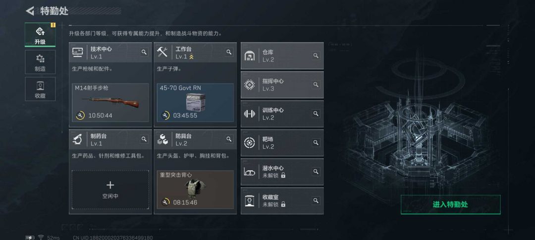Select the locked 潜水中心 department
The image size is (535, 240).
click(282, 172)
